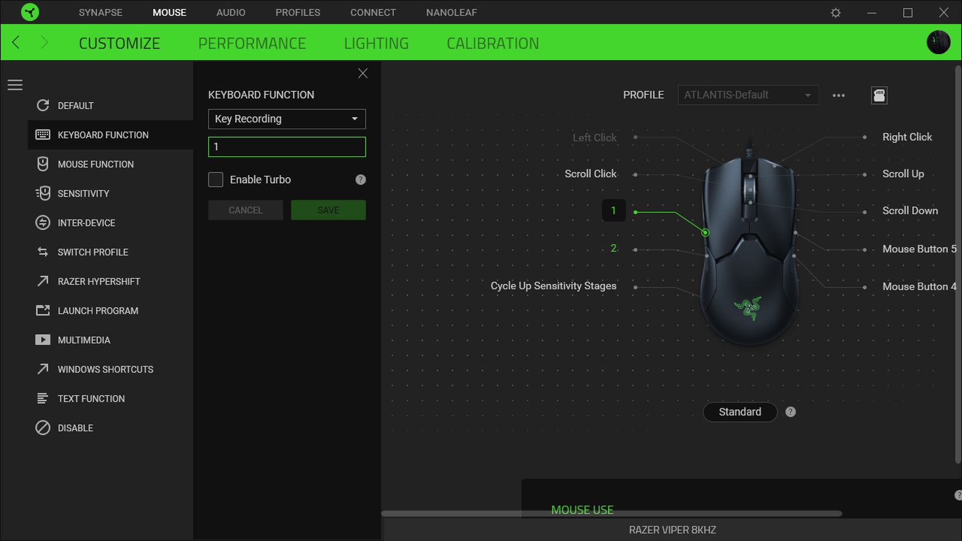Open the profile options ellipsis menu

coord(839,95)
